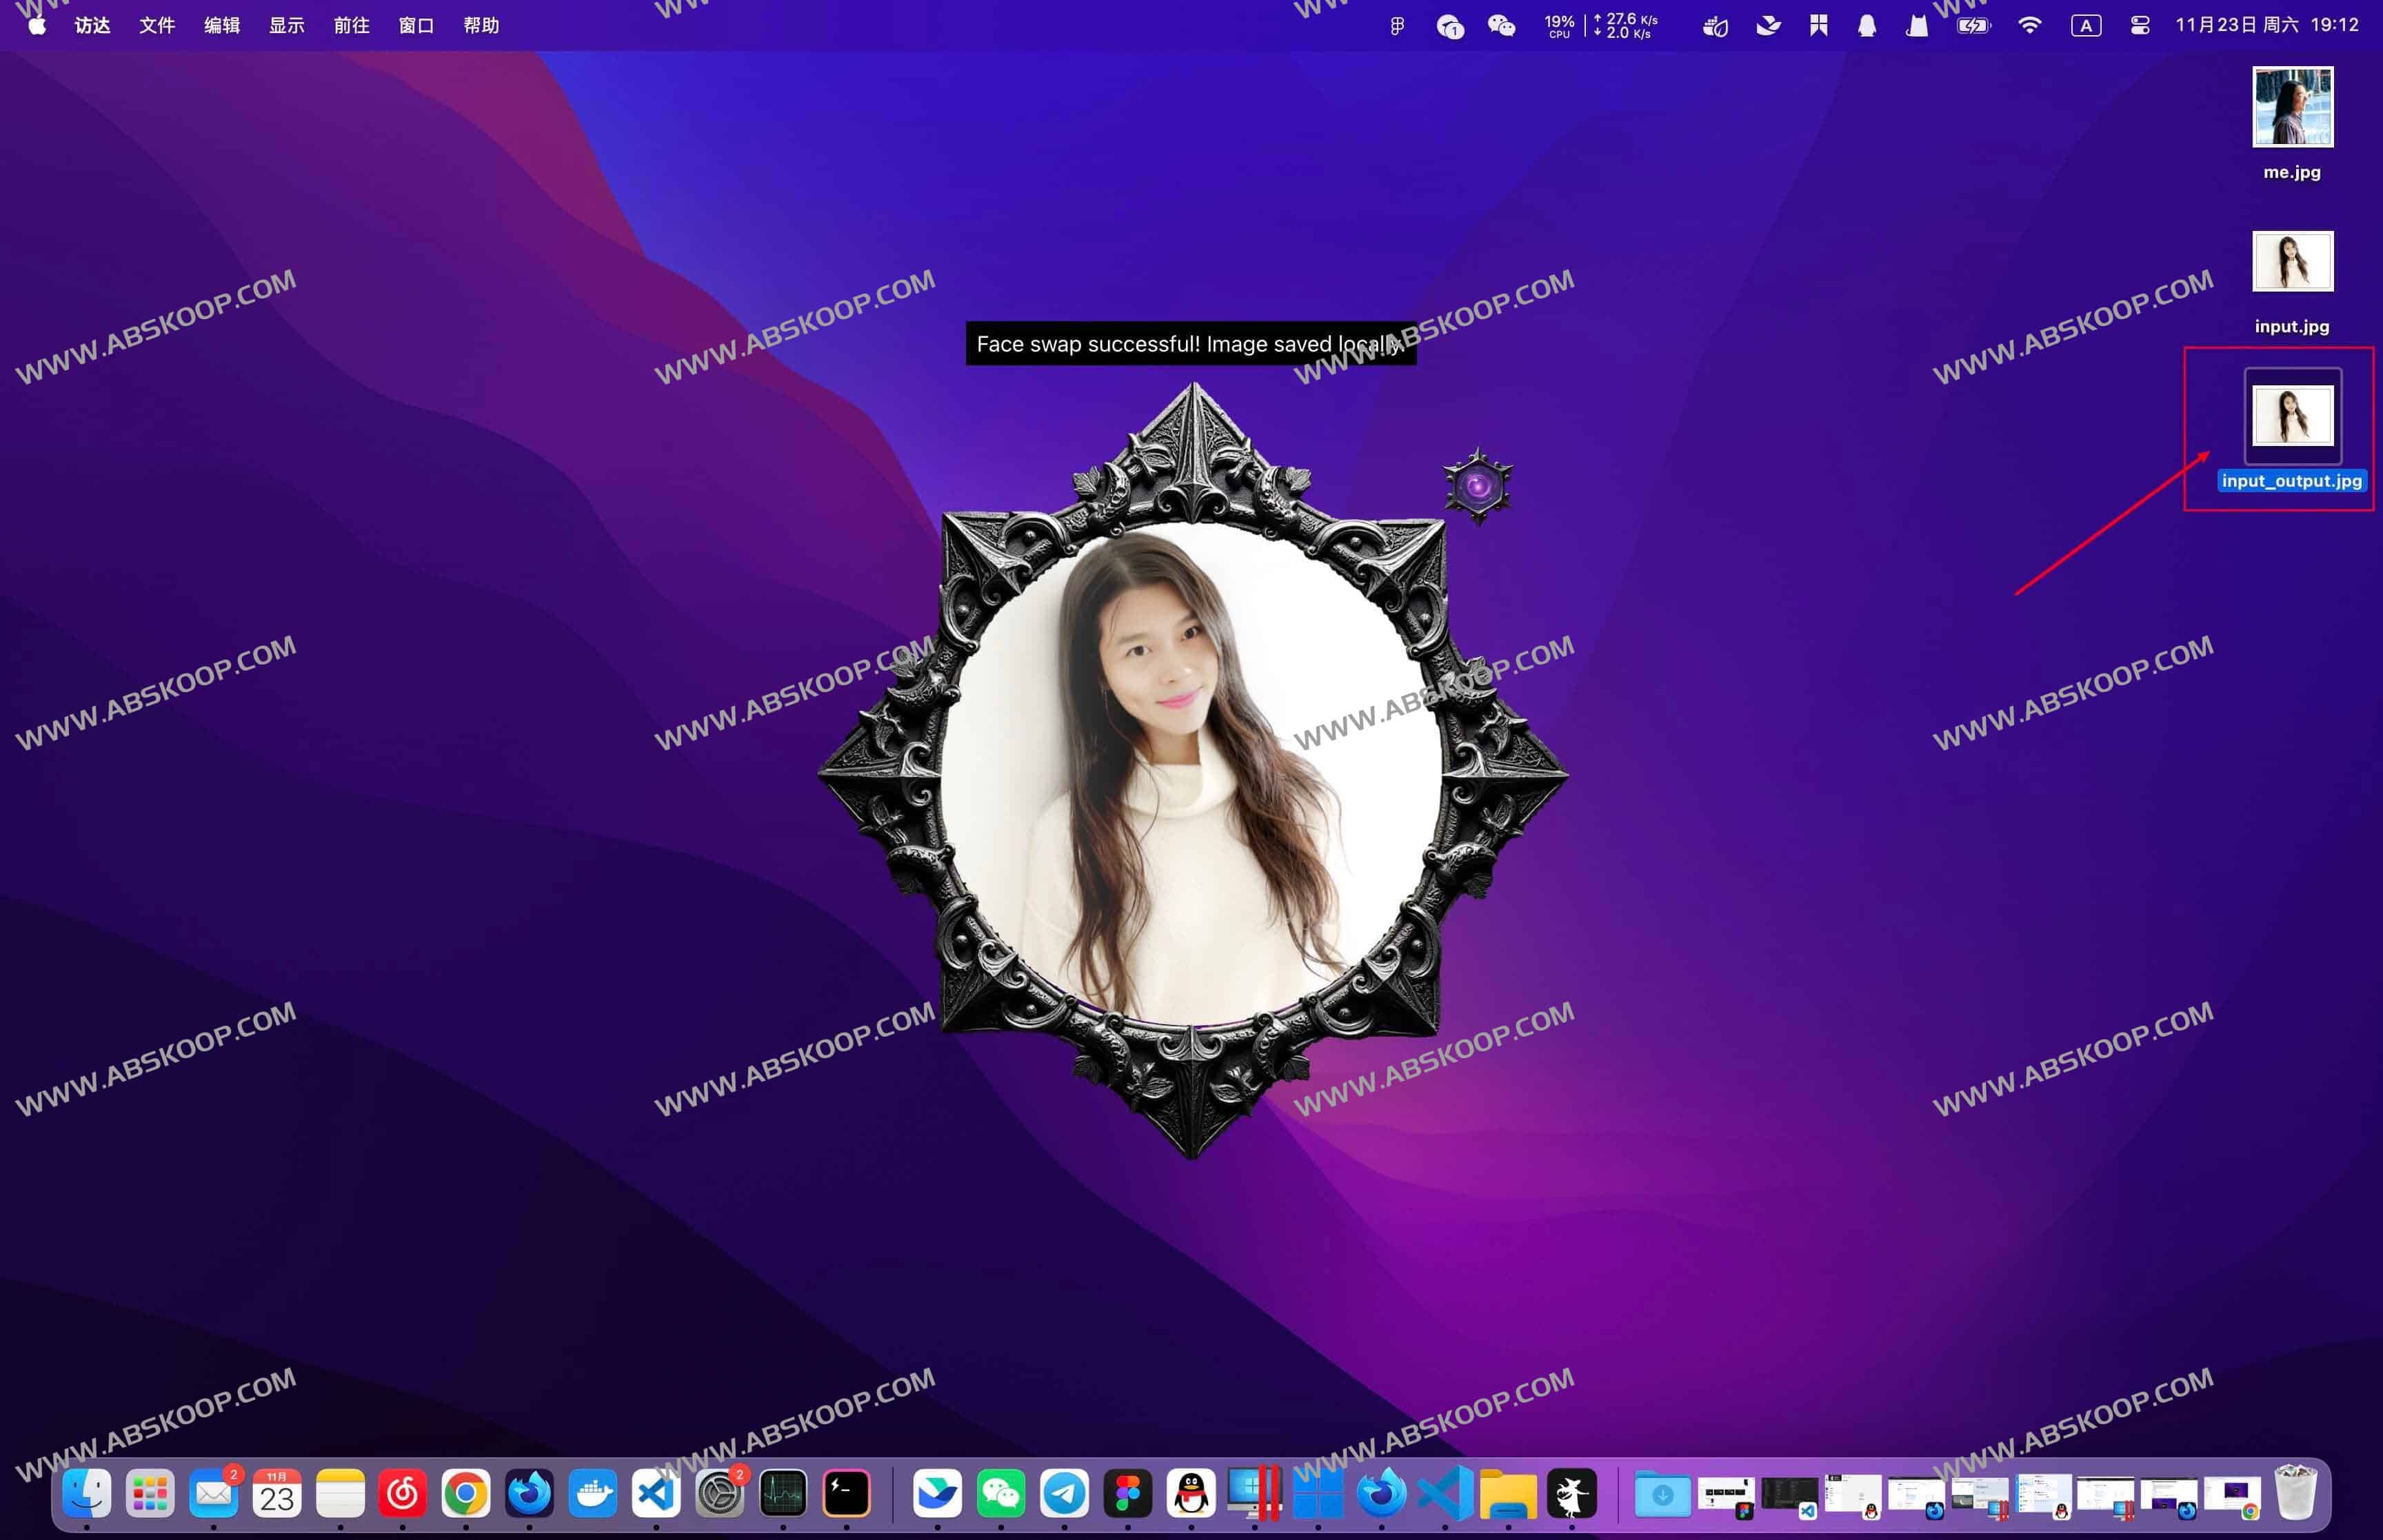Click the input_output.jpg name field to rename

pos(2291,481)
